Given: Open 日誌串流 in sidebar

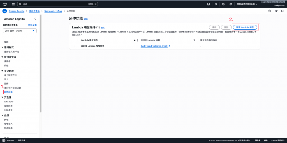Looking at the screenshot, I should click(x=8, y=110).
